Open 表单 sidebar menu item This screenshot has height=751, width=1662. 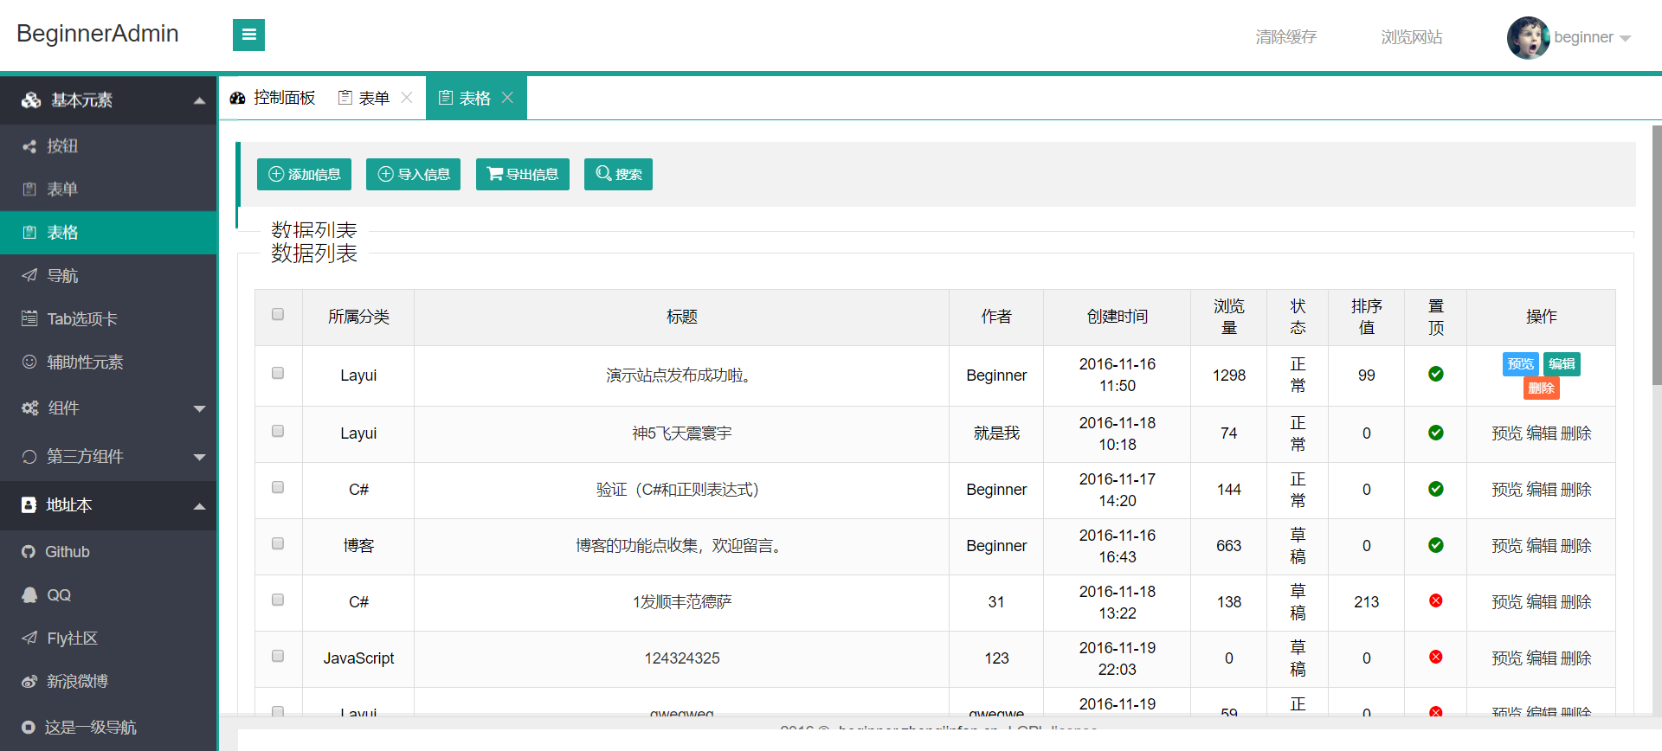pyautogui.click(x=108, y=189)
